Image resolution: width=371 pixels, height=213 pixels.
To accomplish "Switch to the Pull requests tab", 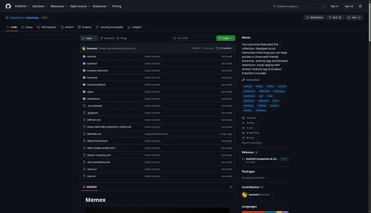I will click(46, 27).
